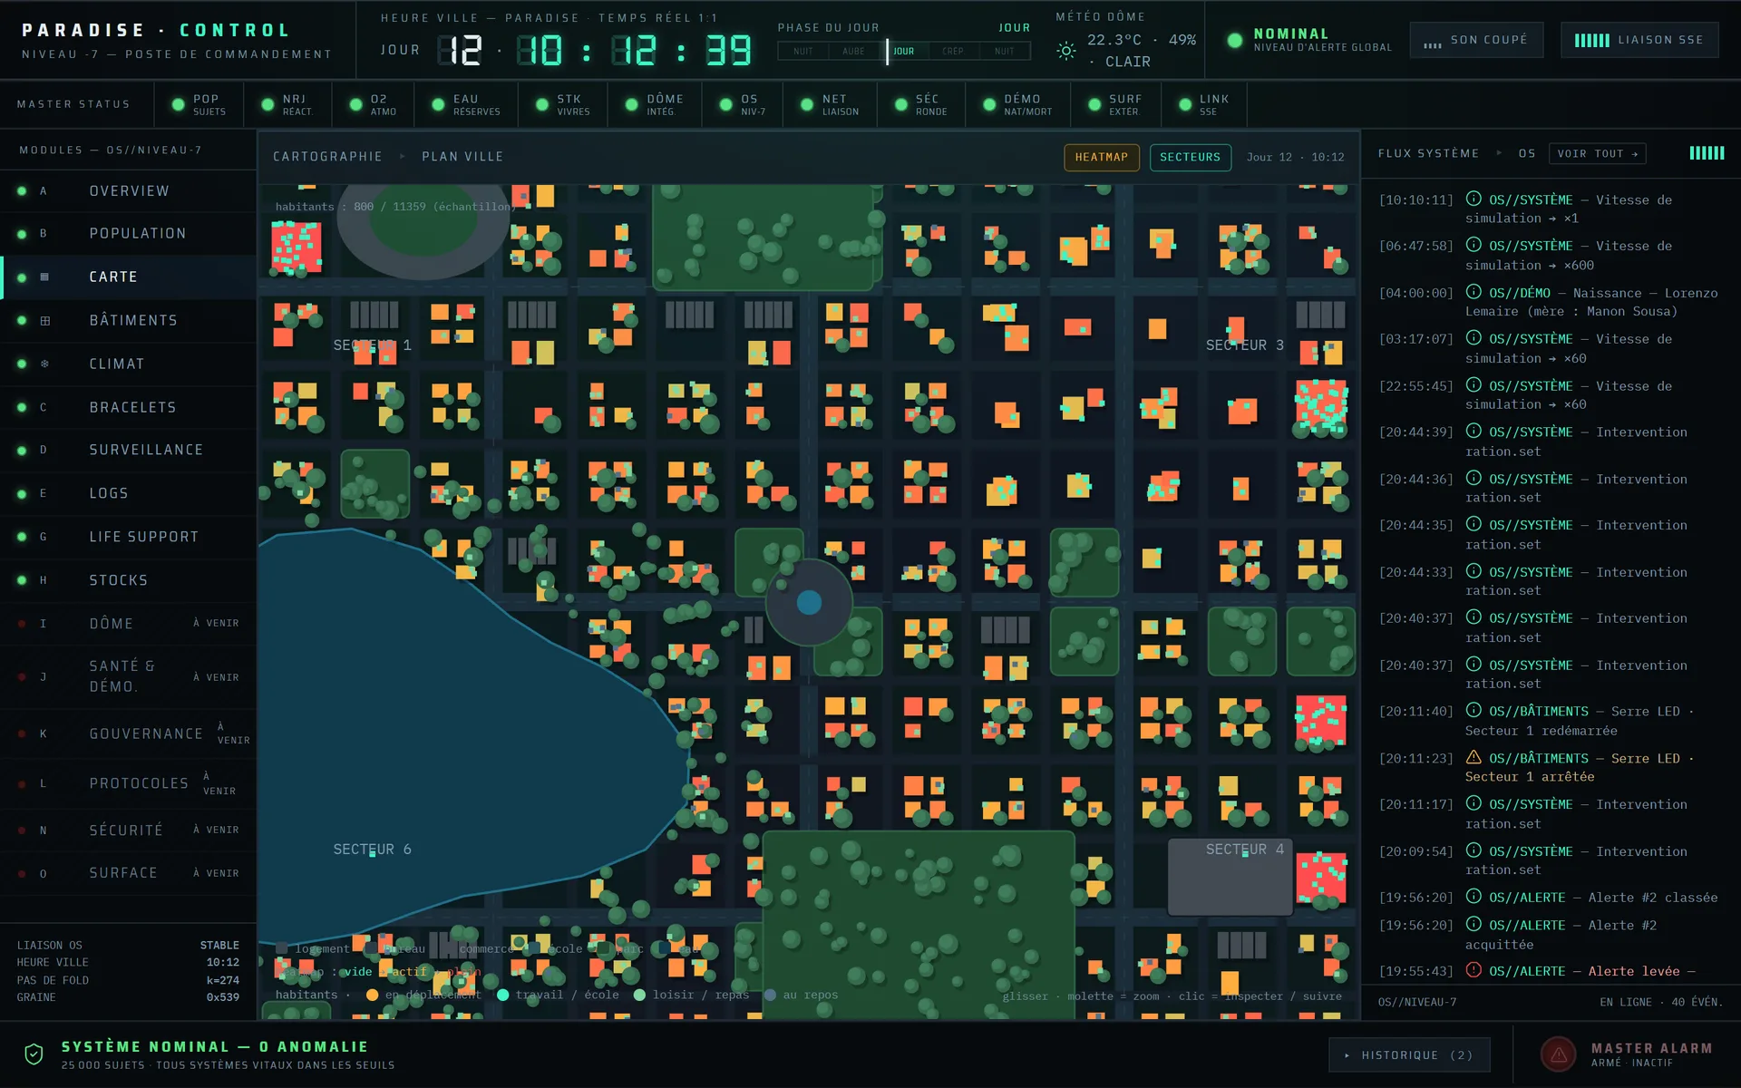The height and width of the screenshot is (1088, 1741).
Task: Click the SECTEUR 3 label on the map
Action: point(1244,345)
